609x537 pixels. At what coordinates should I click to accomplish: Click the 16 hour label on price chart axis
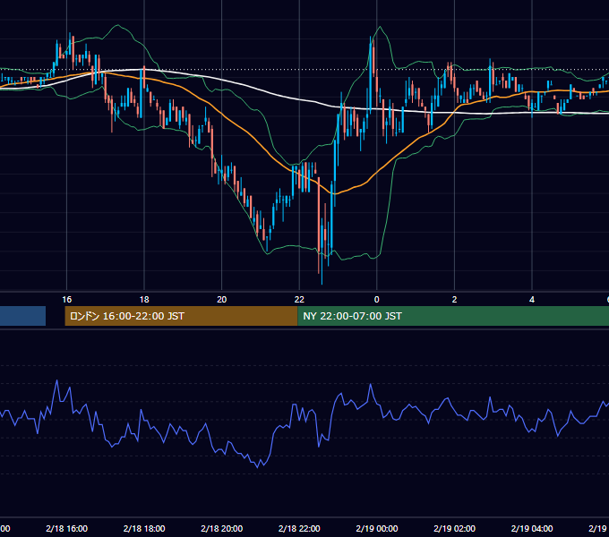67,300
